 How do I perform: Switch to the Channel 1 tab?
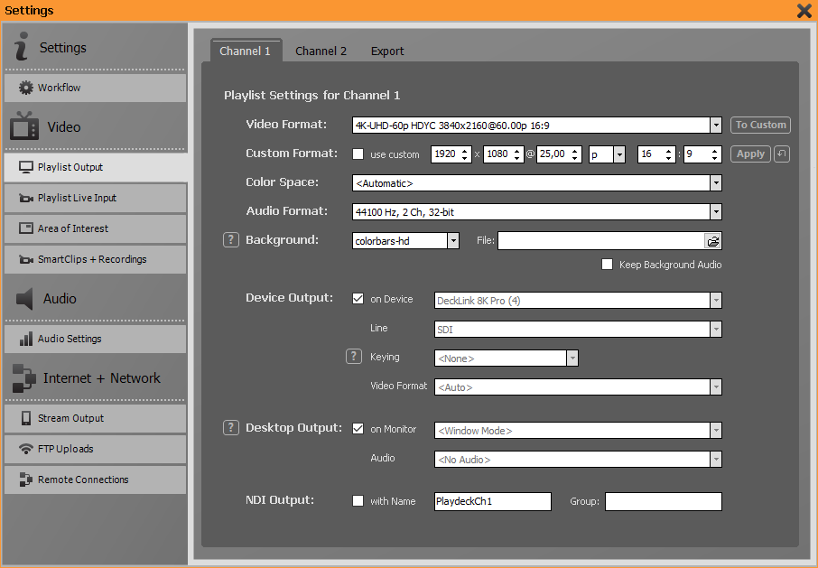pos(245,51)
